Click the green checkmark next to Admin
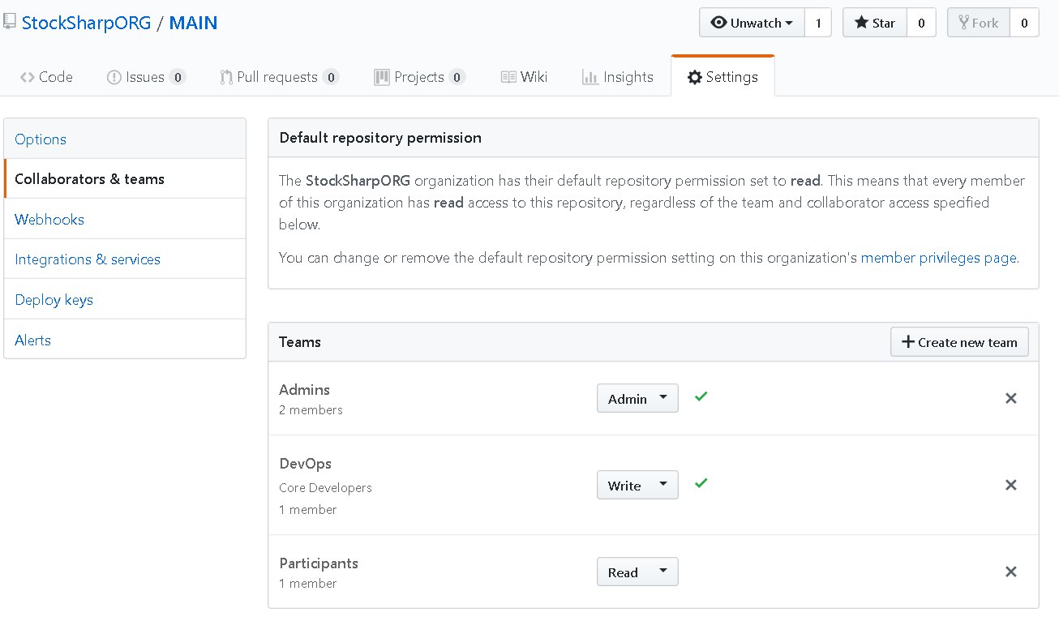Screen dimensions: 1059x621 coord(701,396)
